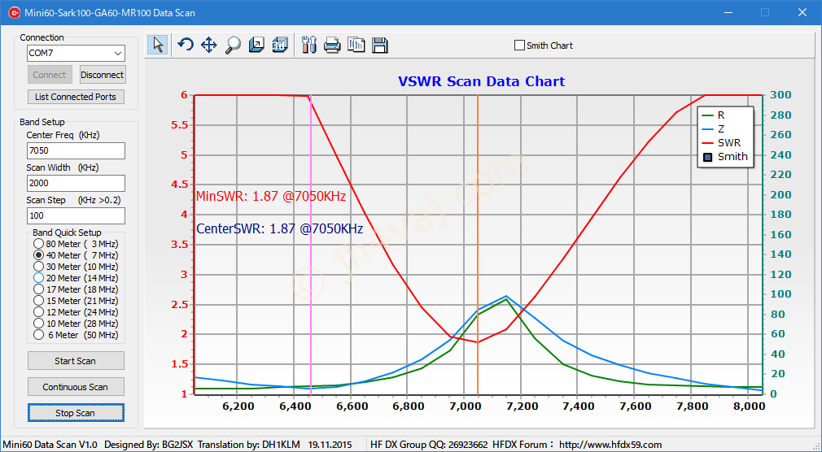Click the Mini60 Data Scan V1.0 status text
The height and width of the screenshot is (452, 822).
(50, 445)
